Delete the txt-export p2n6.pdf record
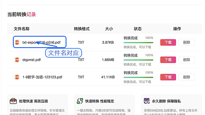 pyautogui.click(x=187, y=43)
